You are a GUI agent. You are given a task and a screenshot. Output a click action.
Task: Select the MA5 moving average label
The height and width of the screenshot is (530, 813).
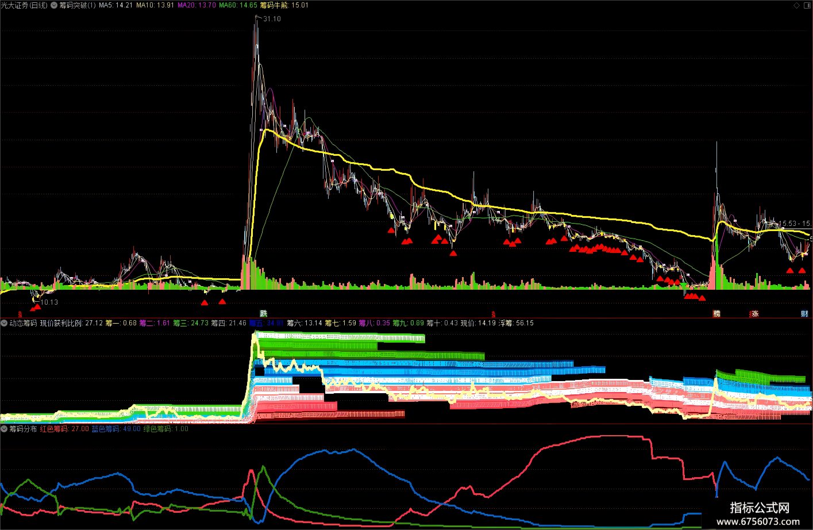(x=116, y=5)
